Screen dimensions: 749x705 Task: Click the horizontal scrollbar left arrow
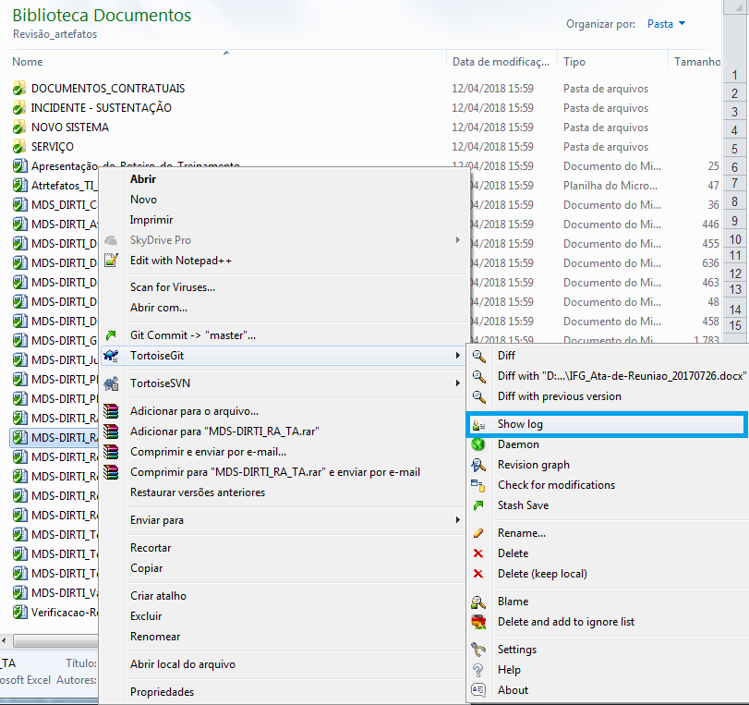5,641
